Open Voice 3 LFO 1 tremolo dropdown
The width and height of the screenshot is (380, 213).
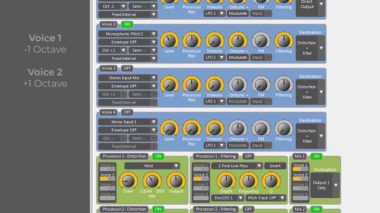[214, 101]
